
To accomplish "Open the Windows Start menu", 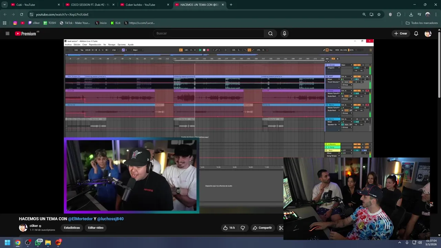I will (7, 242).
